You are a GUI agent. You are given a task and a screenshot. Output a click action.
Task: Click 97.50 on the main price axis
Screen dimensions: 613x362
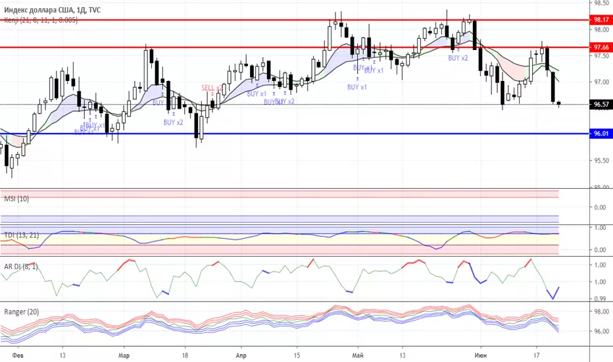(601, 56)
